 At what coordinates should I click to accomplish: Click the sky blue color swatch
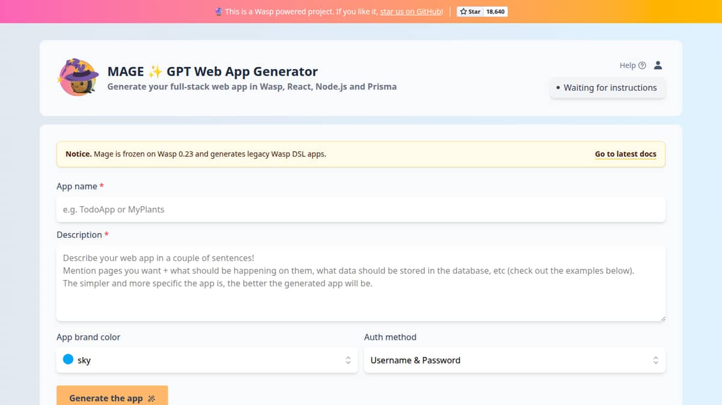[68, 359]
